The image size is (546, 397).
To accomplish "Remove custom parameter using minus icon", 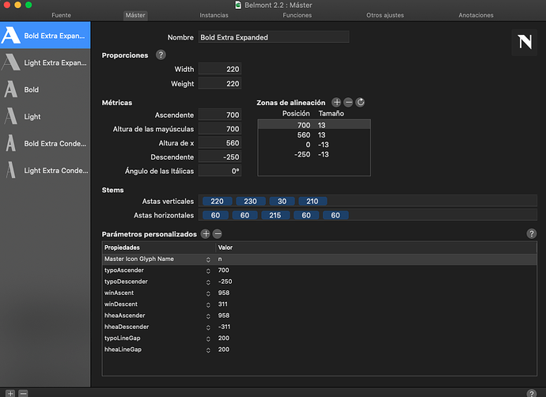I will click(x=218, y=234).
